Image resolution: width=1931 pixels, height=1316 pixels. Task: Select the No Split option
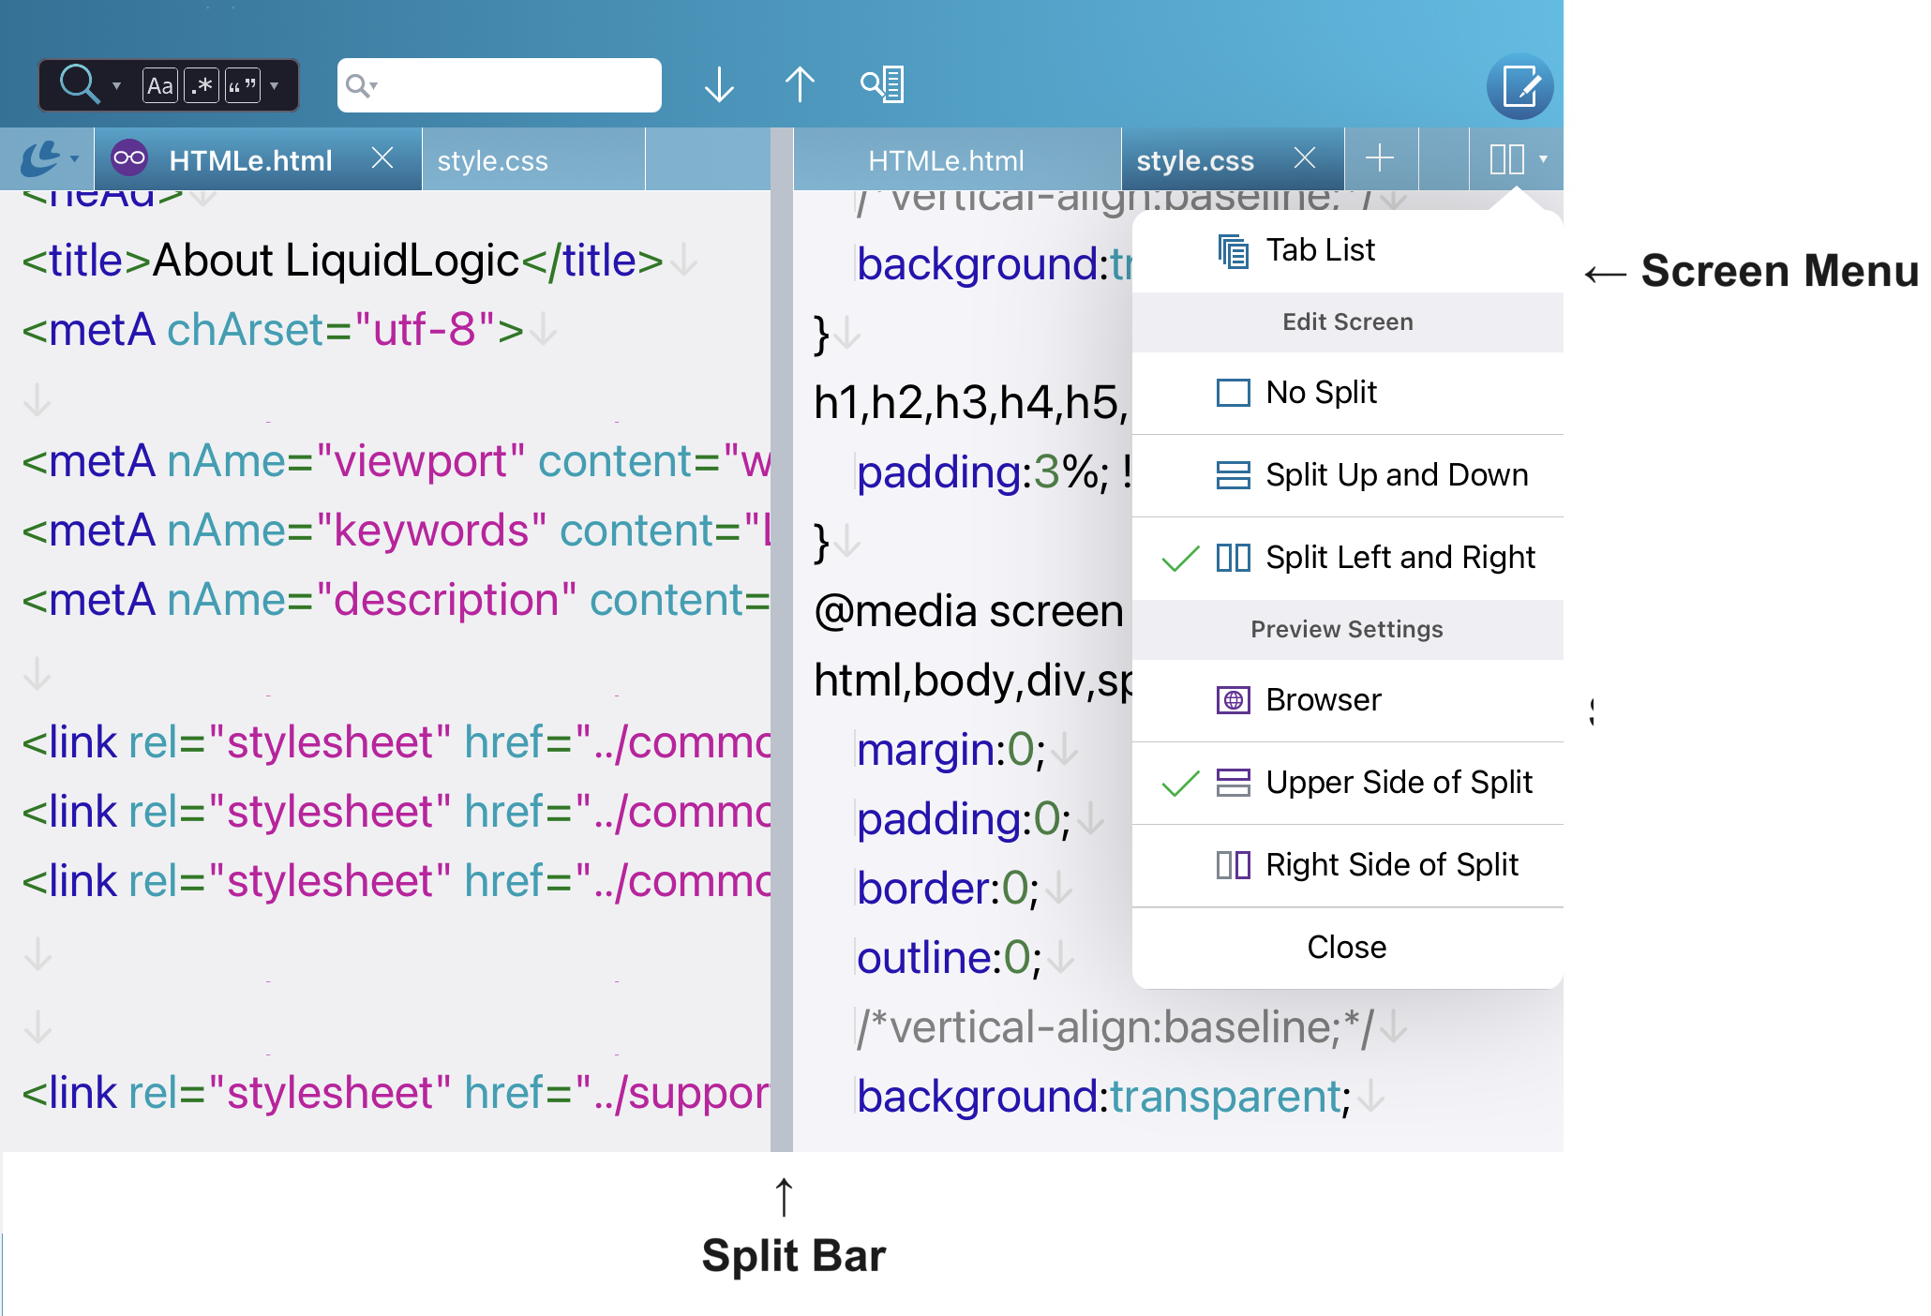(x=1320, y=393)
